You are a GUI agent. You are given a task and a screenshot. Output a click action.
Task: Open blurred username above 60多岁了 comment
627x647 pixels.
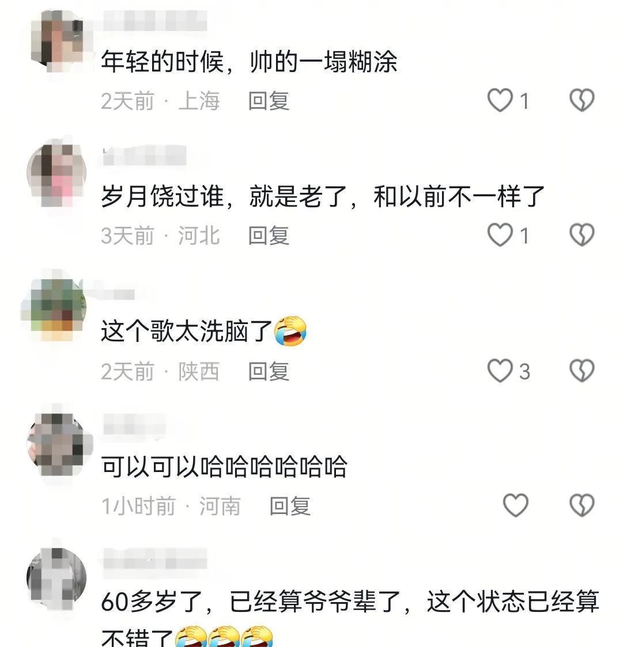coord(154,559)
